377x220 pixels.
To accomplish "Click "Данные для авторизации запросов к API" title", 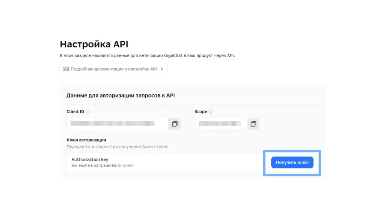I will (120, 95).
